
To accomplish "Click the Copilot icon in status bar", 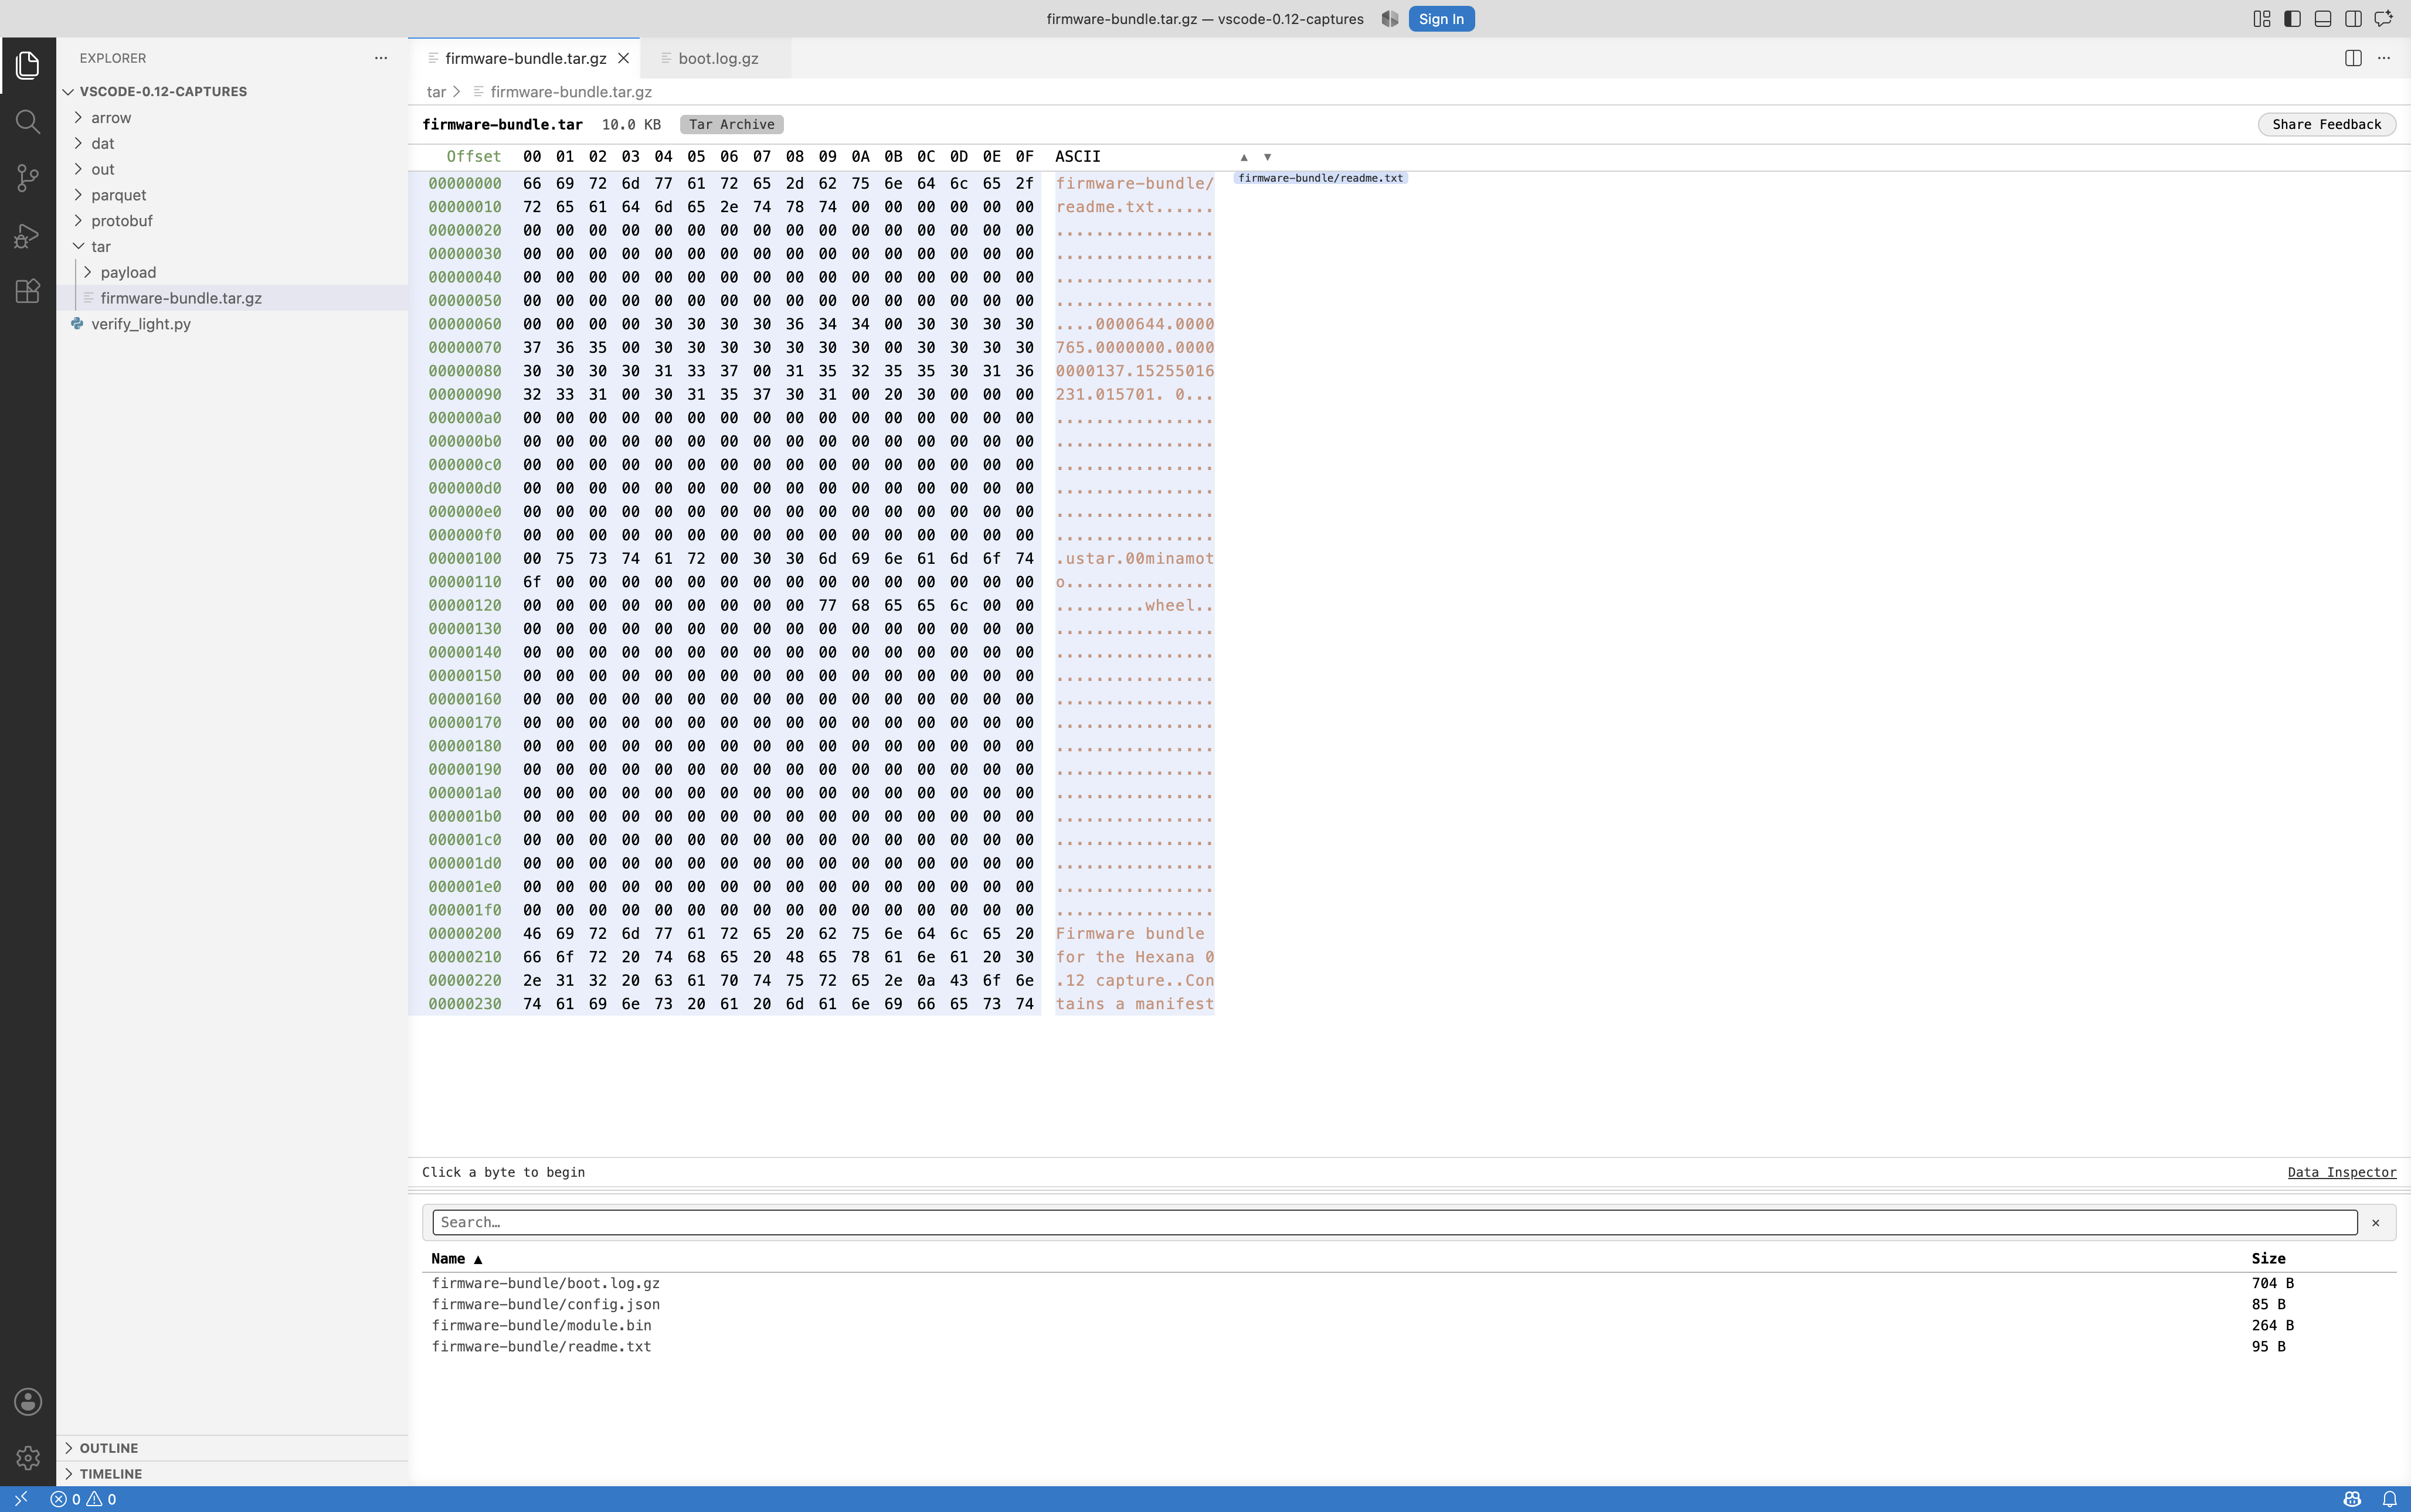I will [2352, 1499].
